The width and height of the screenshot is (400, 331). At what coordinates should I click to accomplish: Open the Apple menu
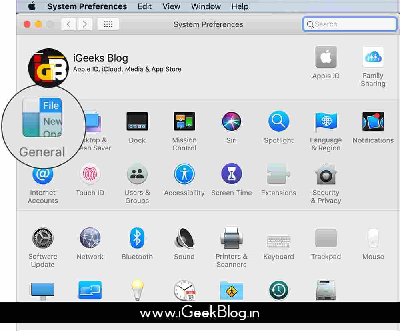click(x=32, y=6)
